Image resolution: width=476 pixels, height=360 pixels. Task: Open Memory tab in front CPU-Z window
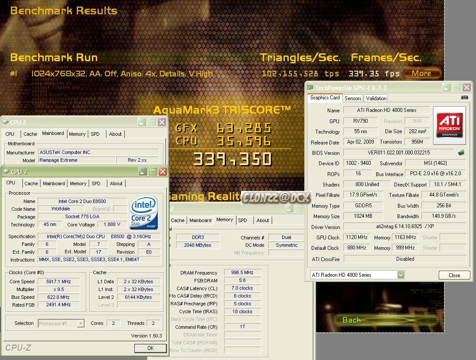[78, 183]
